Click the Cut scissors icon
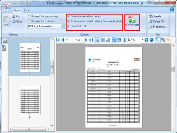Screen dimensions: 177x133 [14, 16]
